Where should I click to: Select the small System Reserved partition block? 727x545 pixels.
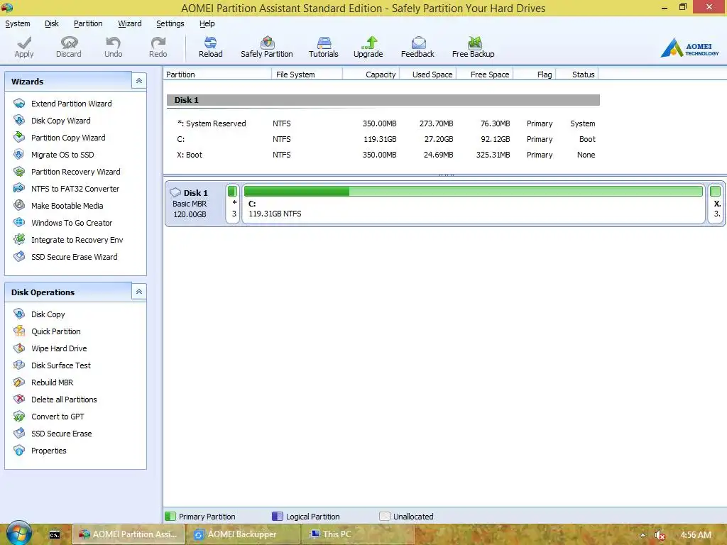pos(233,204)
